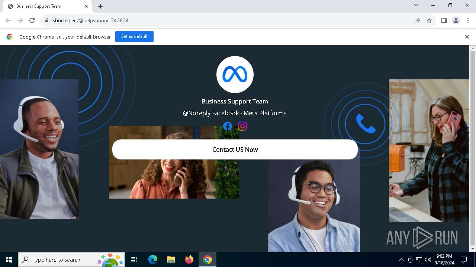
Task: View site information lock icon
Action: tap(46, 20)
